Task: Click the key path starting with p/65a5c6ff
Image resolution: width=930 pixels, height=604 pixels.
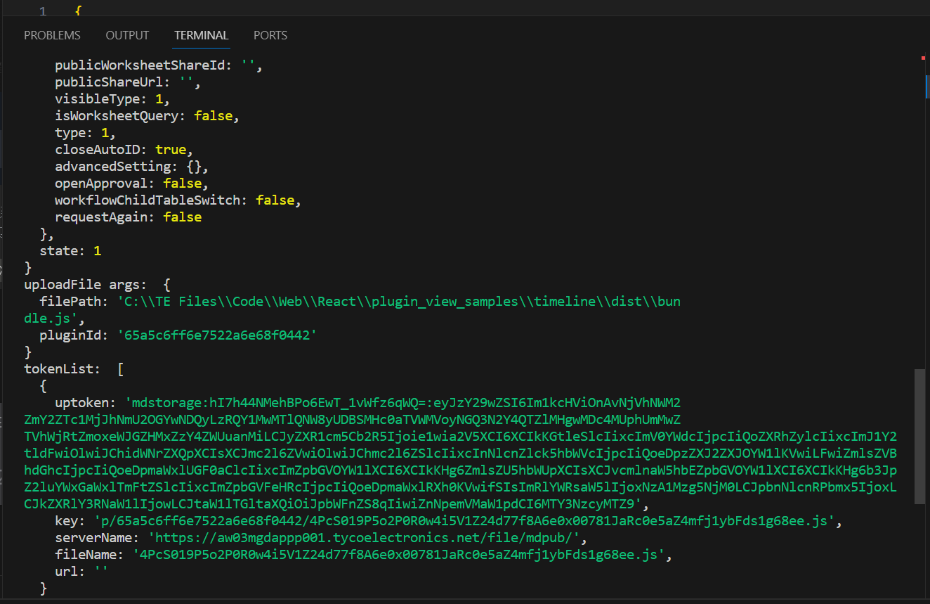Action: [464, 521]
